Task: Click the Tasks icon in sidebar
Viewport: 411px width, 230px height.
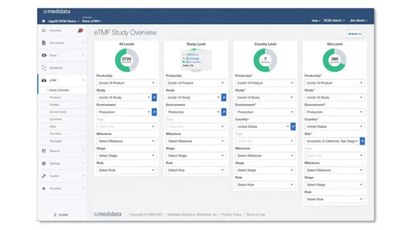Action: [44, 55]
